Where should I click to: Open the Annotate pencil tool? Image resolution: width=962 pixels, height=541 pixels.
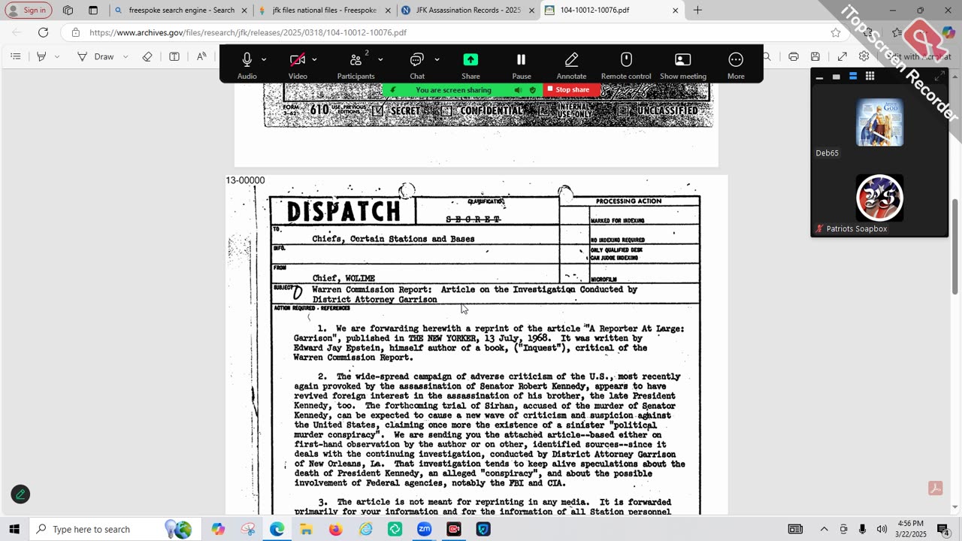571,65
